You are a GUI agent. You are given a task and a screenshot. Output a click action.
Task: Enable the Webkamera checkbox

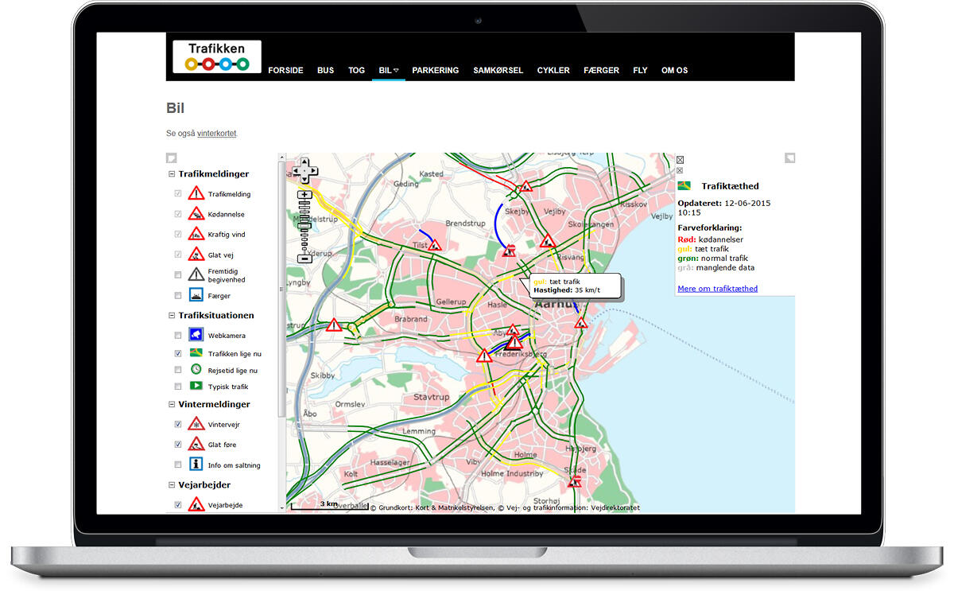178,336
